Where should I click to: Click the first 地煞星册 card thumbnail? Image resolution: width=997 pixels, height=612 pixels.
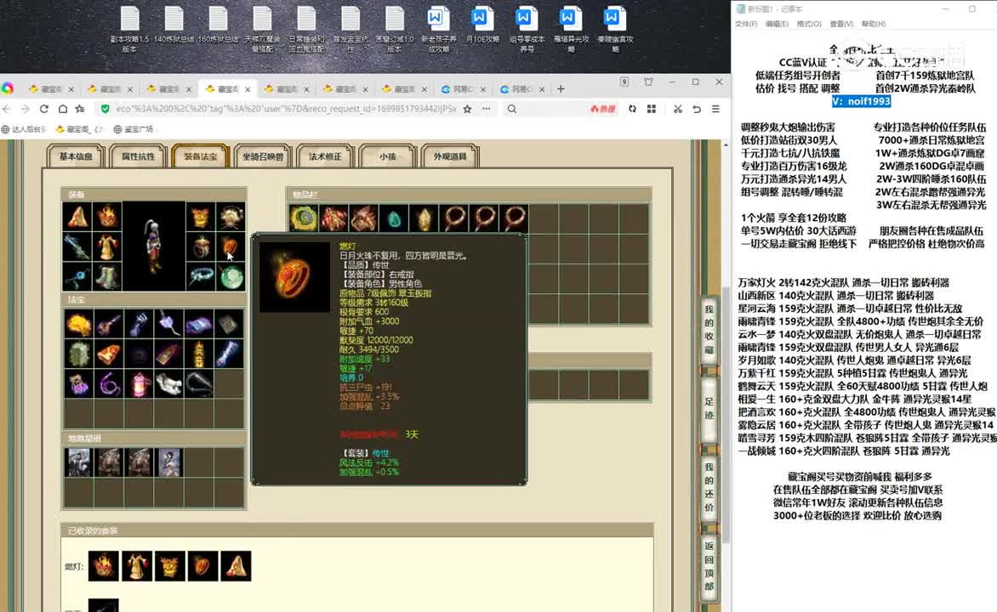tap(78, 462)
